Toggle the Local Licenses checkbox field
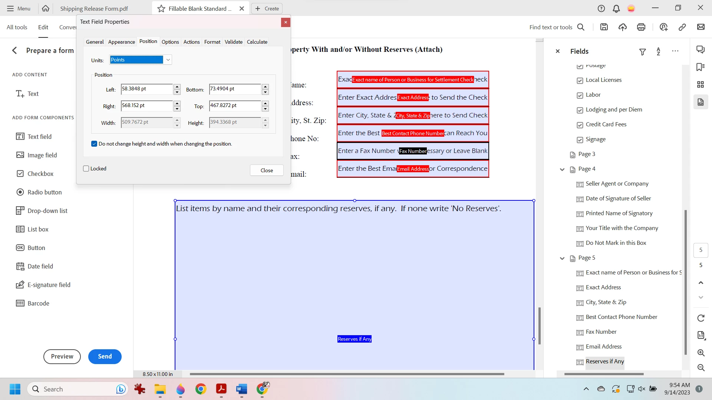The image size is (712, 400). [580, 80]
